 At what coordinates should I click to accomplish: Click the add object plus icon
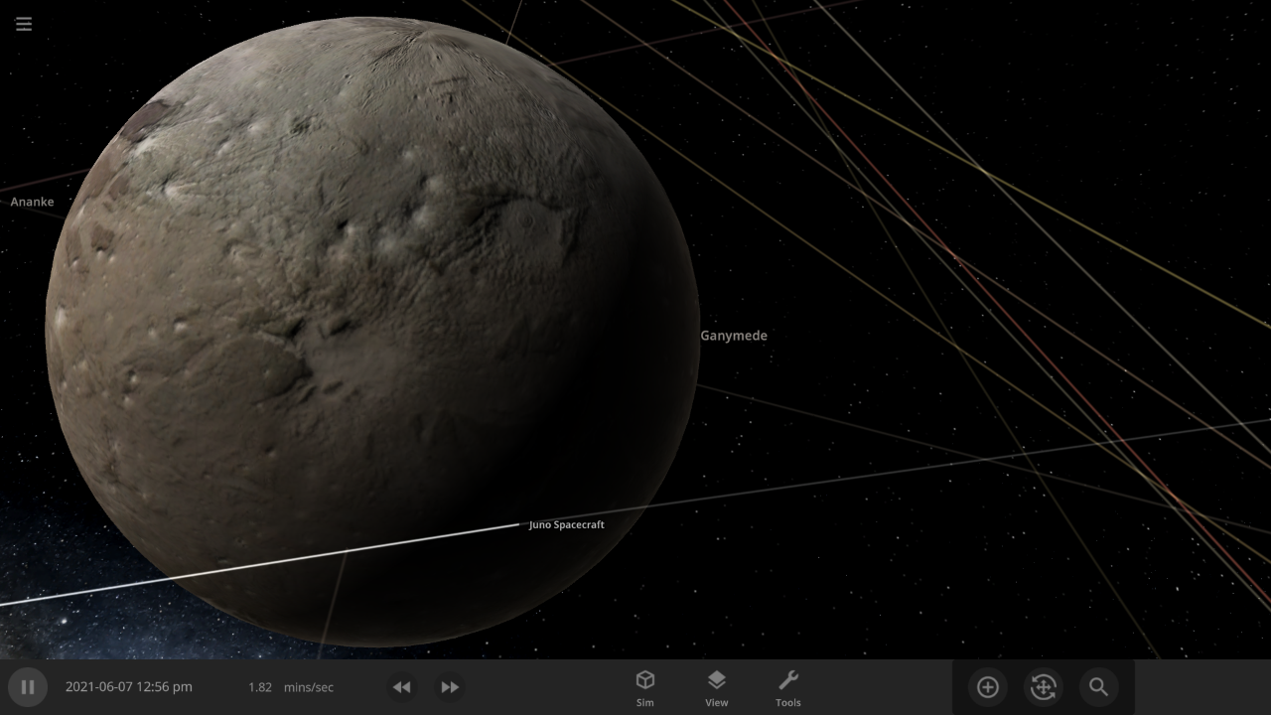tap(988, 687)
